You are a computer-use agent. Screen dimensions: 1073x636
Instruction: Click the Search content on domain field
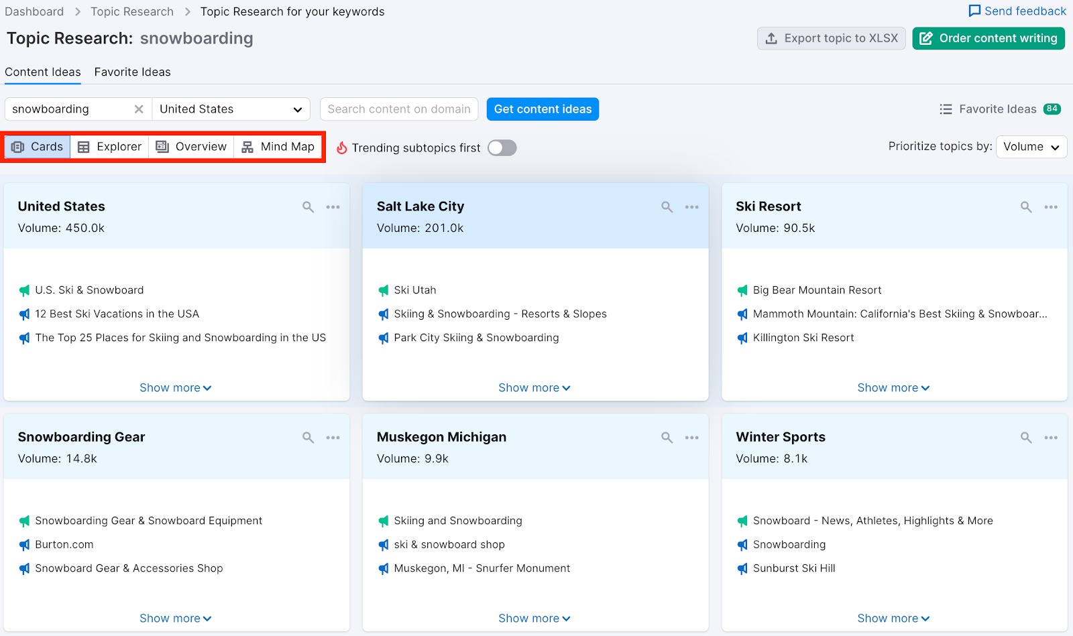(x=399, y=109)
